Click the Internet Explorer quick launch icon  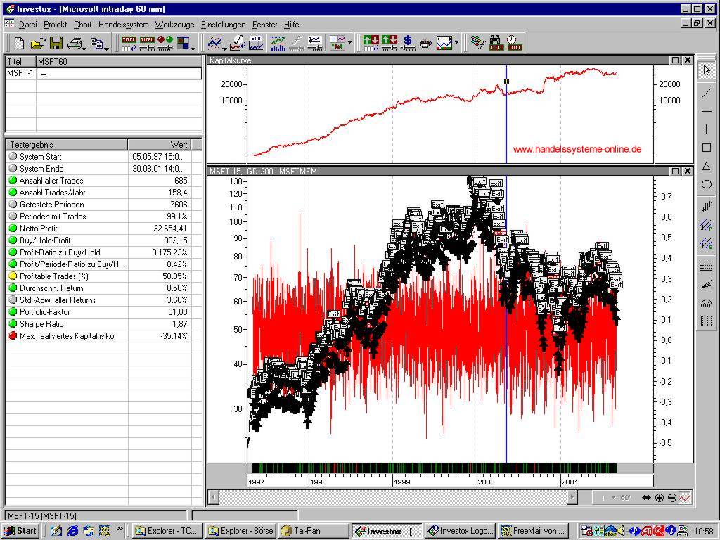72,531
